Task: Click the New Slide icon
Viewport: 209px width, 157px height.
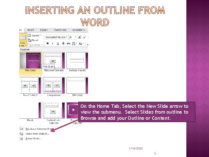Action: click(23, 38)
